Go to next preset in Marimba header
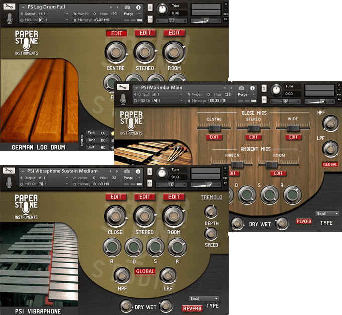 coord(231,88)
